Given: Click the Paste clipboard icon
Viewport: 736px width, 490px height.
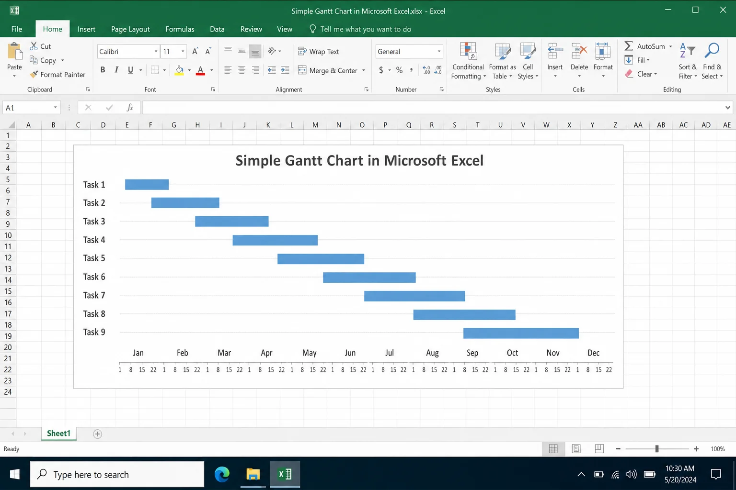Looking at the screenshot, I should point(14,52).
